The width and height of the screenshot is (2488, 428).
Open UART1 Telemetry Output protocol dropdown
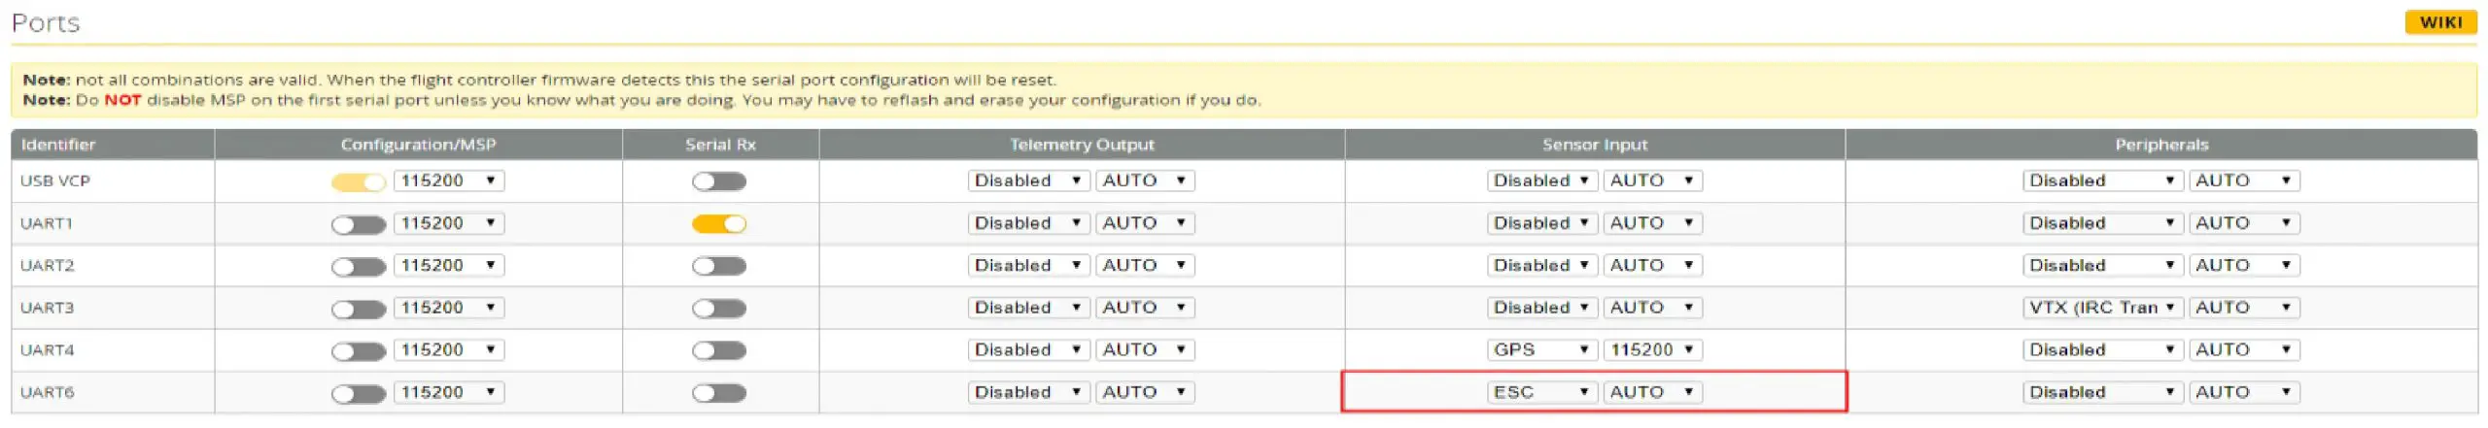(1029, 223)
